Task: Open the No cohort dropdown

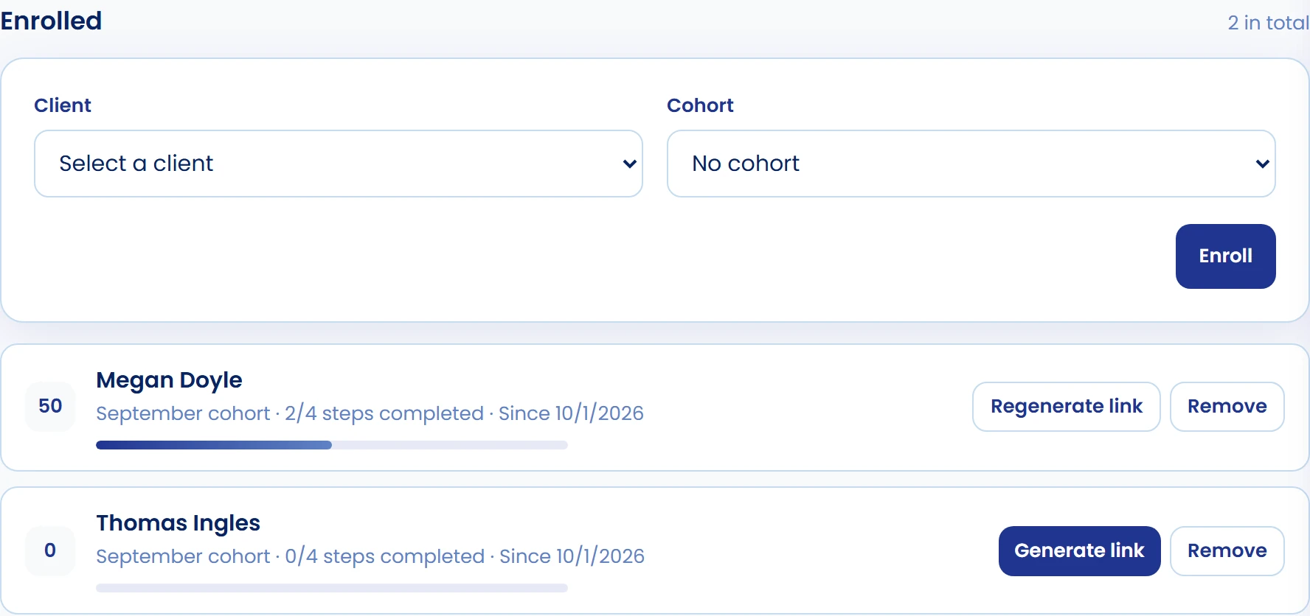Action: [x=971, y=164]
